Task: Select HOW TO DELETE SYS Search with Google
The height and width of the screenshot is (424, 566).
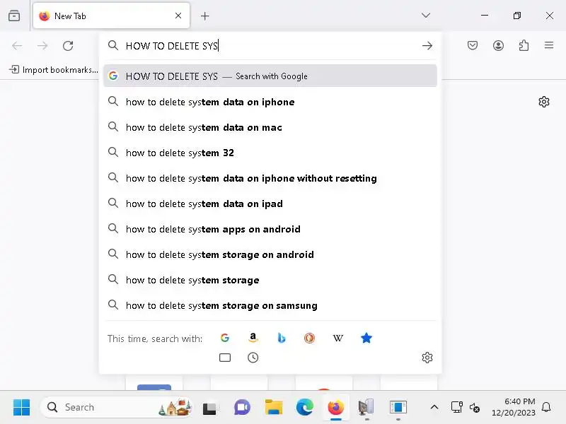Action: point(270,76)
